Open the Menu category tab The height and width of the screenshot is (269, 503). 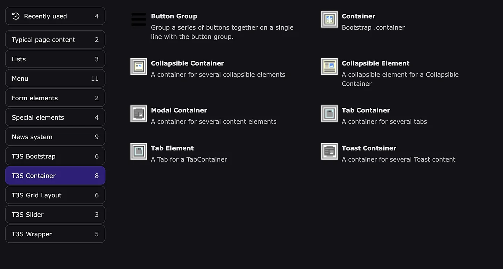point(55,78)
